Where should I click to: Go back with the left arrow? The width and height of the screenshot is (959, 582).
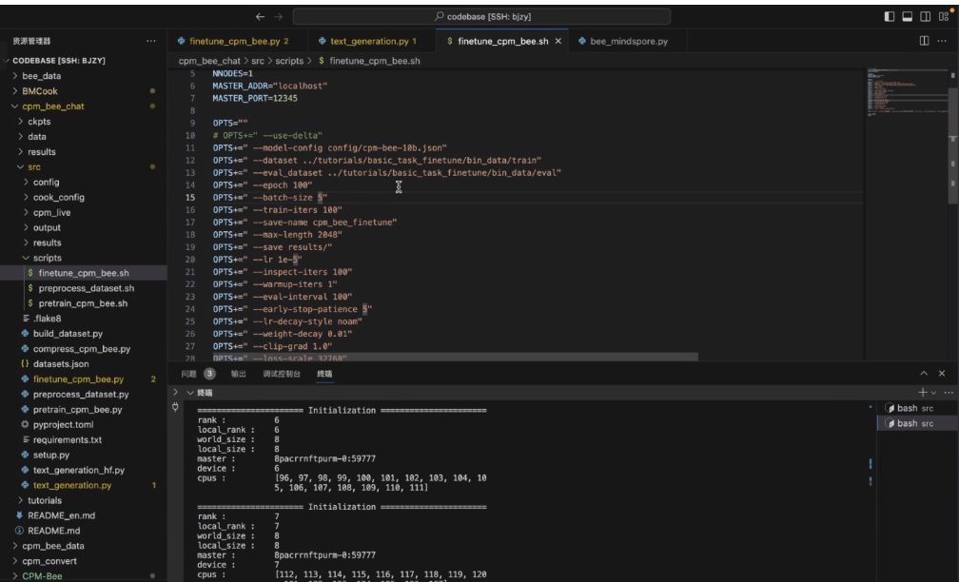point(261,17)
